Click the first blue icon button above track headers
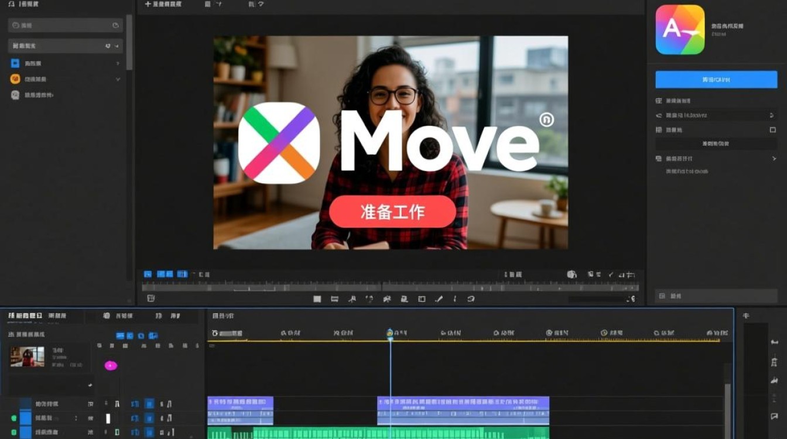787x439 pixels. [120, 336]
